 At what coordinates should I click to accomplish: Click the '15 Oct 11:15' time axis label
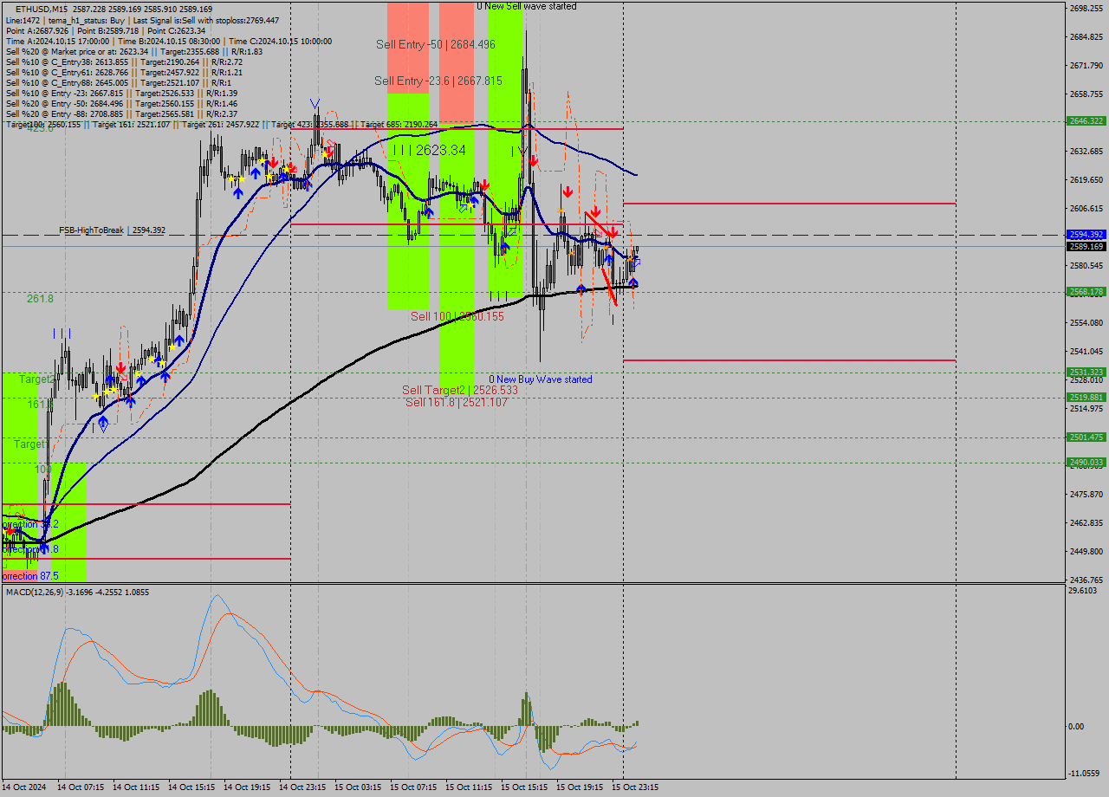coord(469,787)
